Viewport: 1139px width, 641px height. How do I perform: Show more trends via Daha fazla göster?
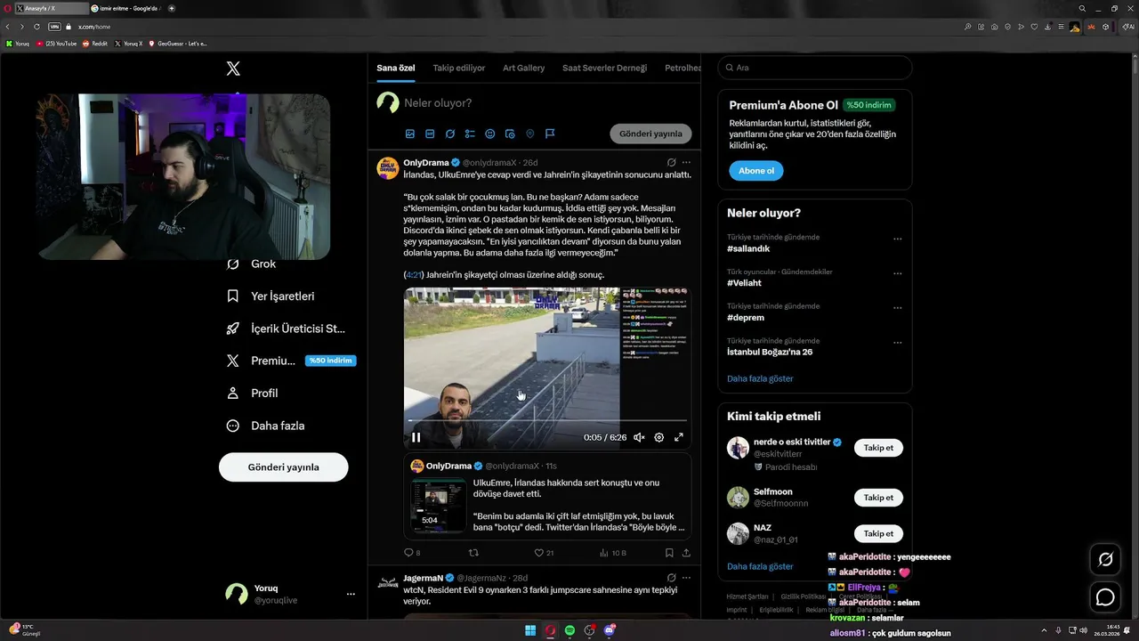[x=760, y=378]
